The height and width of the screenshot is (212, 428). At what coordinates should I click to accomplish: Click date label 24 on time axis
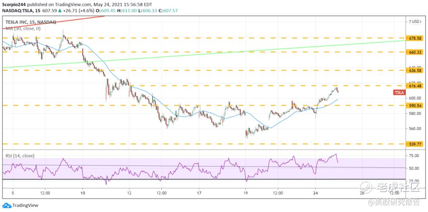coord(315,193)
